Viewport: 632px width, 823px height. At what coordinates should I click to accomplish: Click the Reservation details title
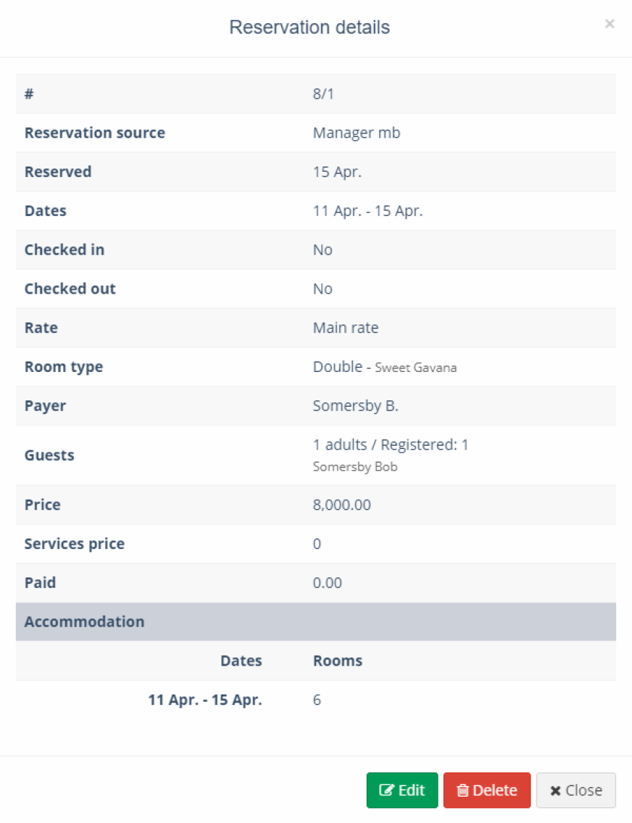click(309, 27)
